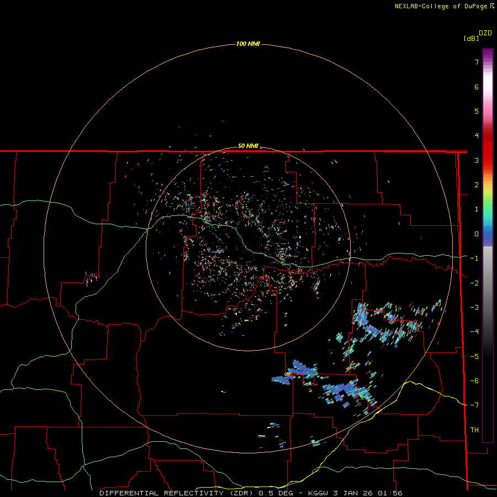The height and width of the screenshot is (497, 497).
Task: Click the 100 NMI range ring label
Action: (248, 44)
